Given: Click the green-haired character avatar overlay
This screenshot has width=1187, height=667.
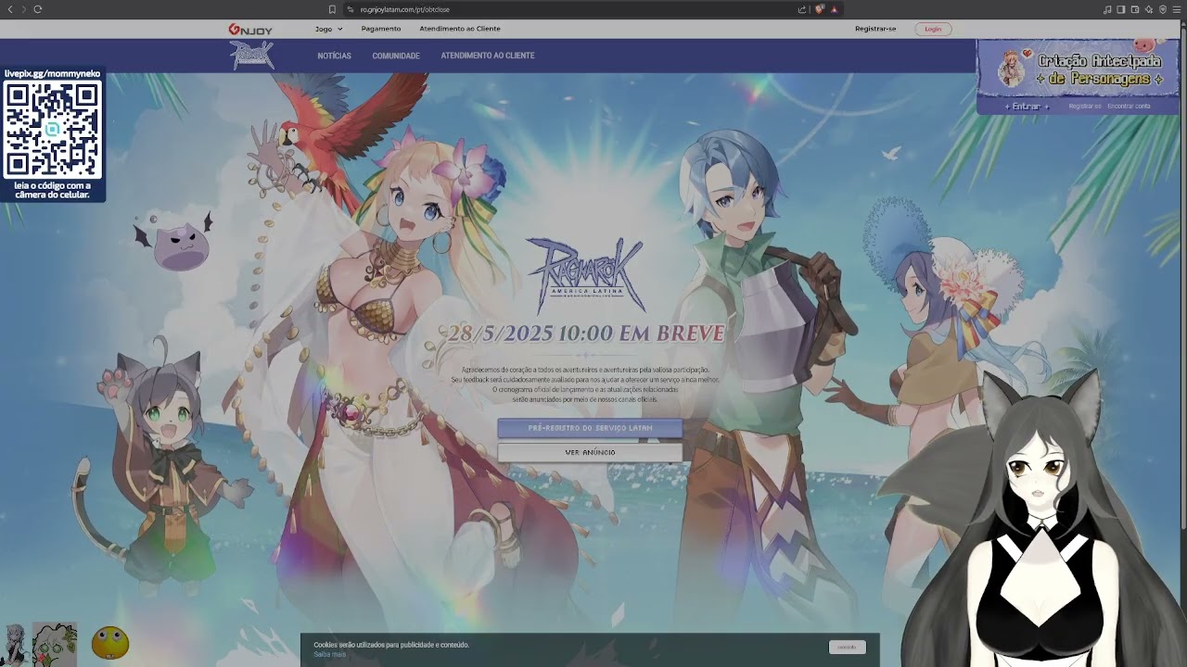Looking at the screenshot, I should (x=55, y=643).
